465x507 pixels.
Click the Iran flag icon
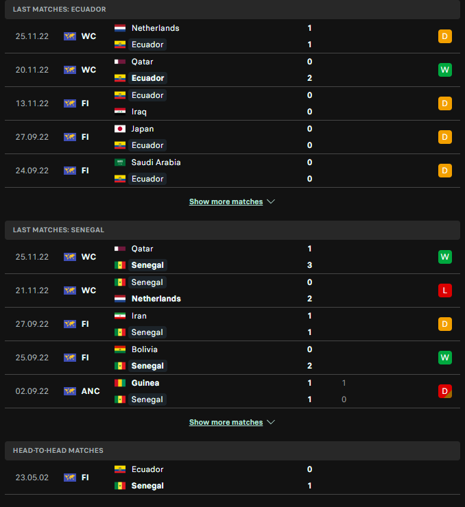pos(120,316)
